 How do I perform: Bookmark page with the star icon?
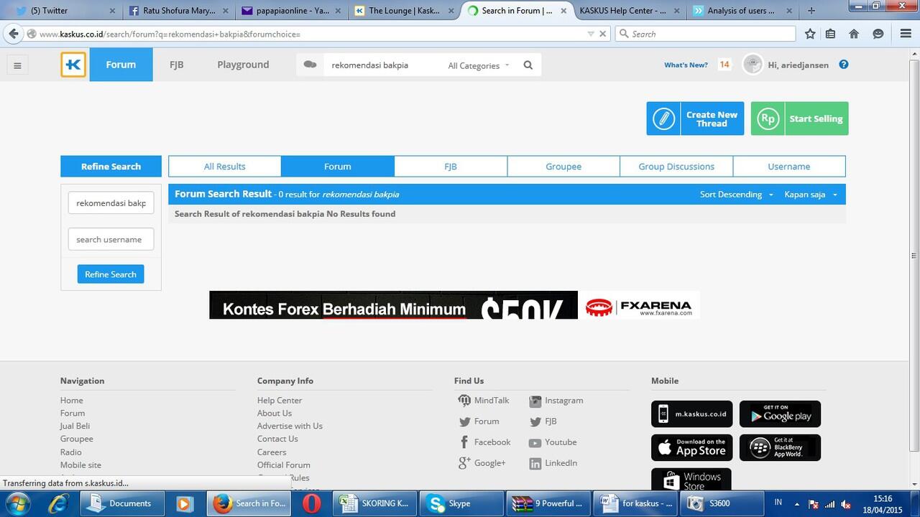(x=810, y=34)
